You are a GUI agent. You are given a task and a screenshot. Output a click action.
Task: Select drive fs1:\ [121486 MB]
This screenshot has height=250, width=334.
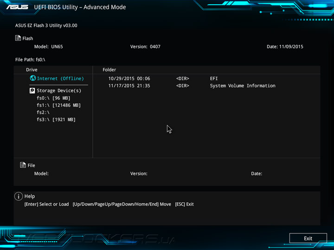click(x=58, y=105)
